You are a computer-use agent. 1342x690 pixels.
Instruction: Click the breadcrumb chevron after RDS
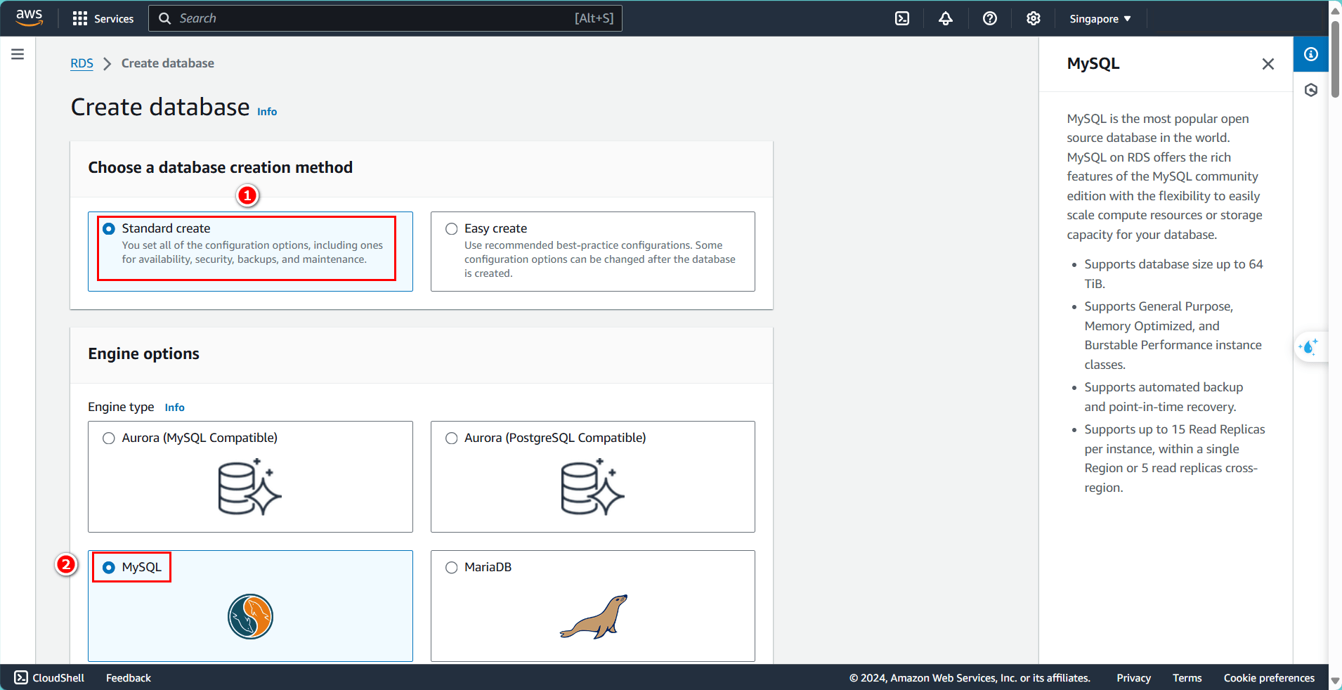coord(108,64)
